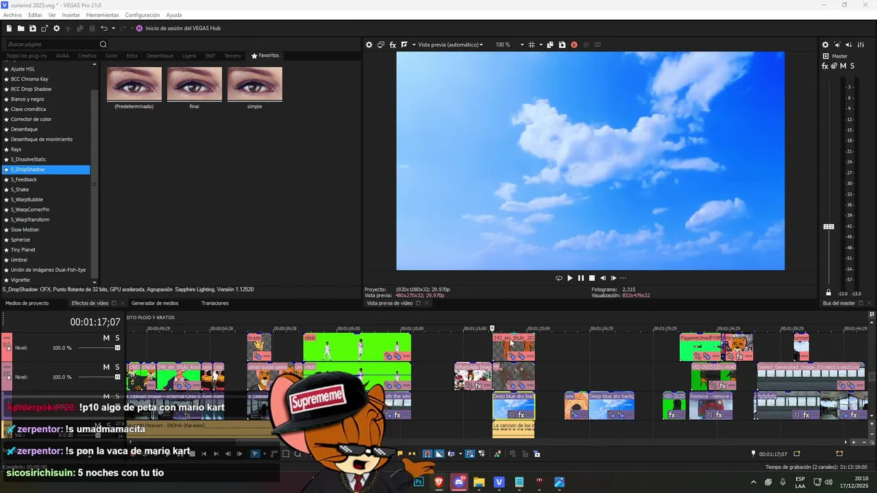
Task: Toggle external monitor preview icon
Action: [x=381, y=45]
